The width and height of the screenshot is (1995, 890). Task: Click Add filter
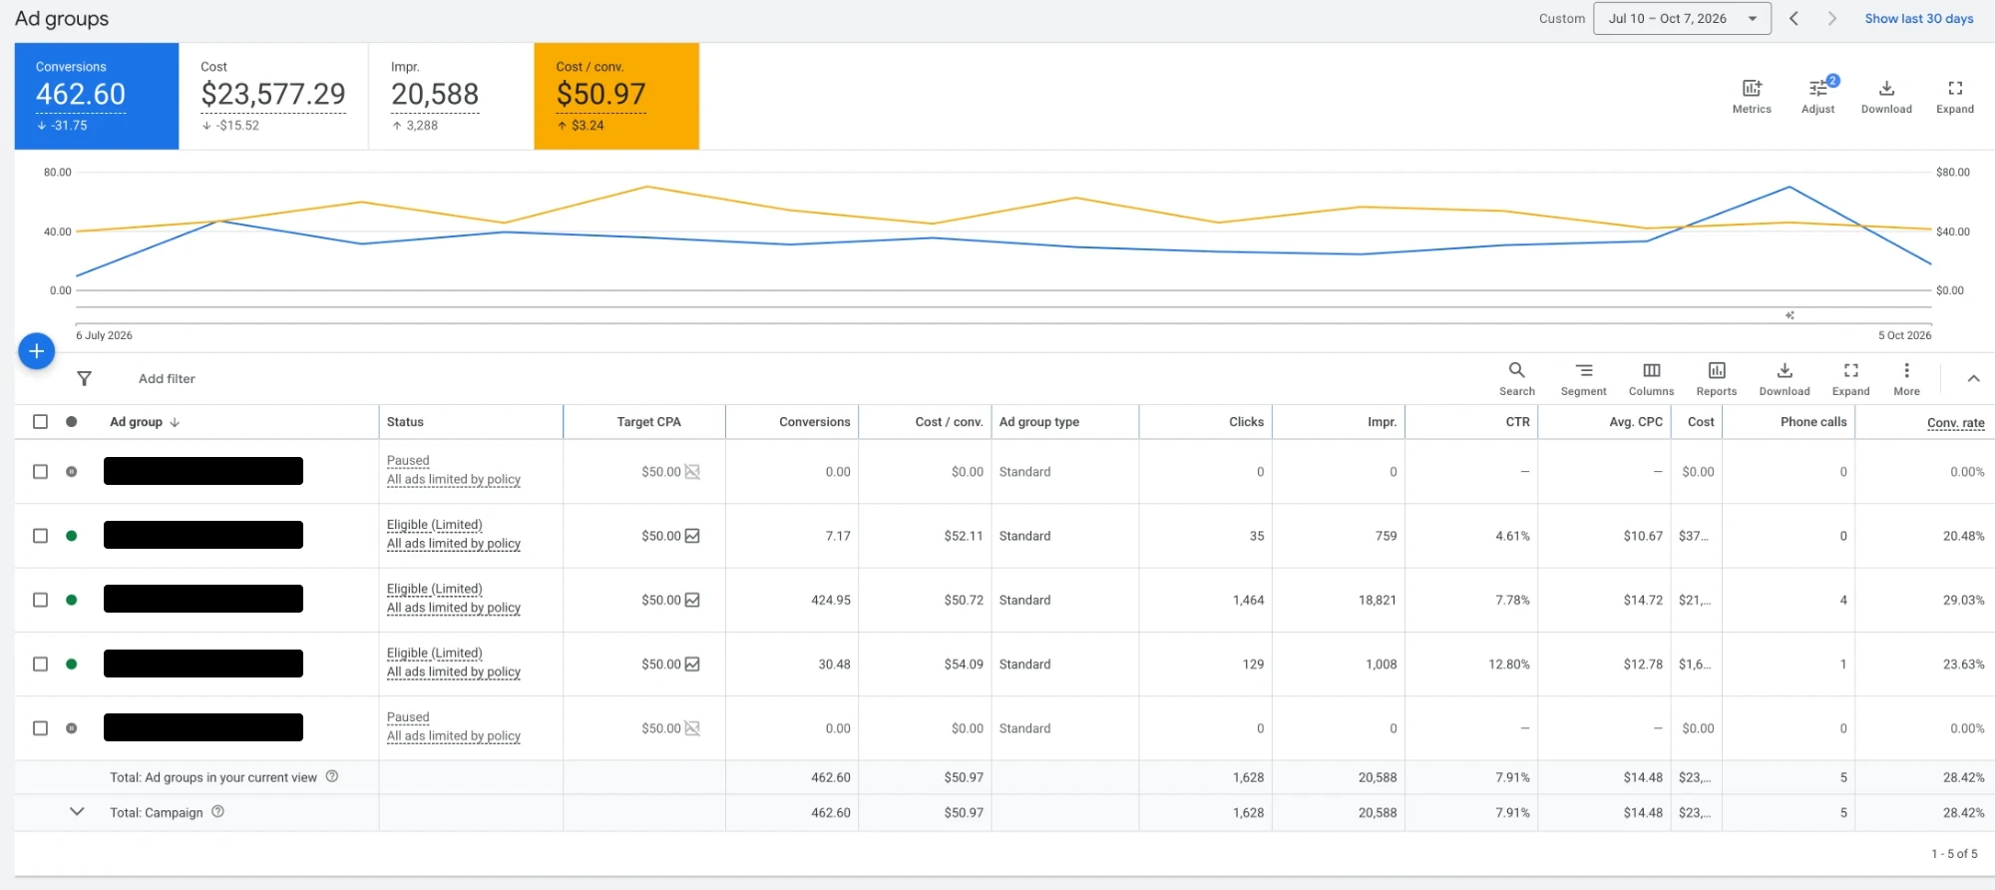(167, 379)
